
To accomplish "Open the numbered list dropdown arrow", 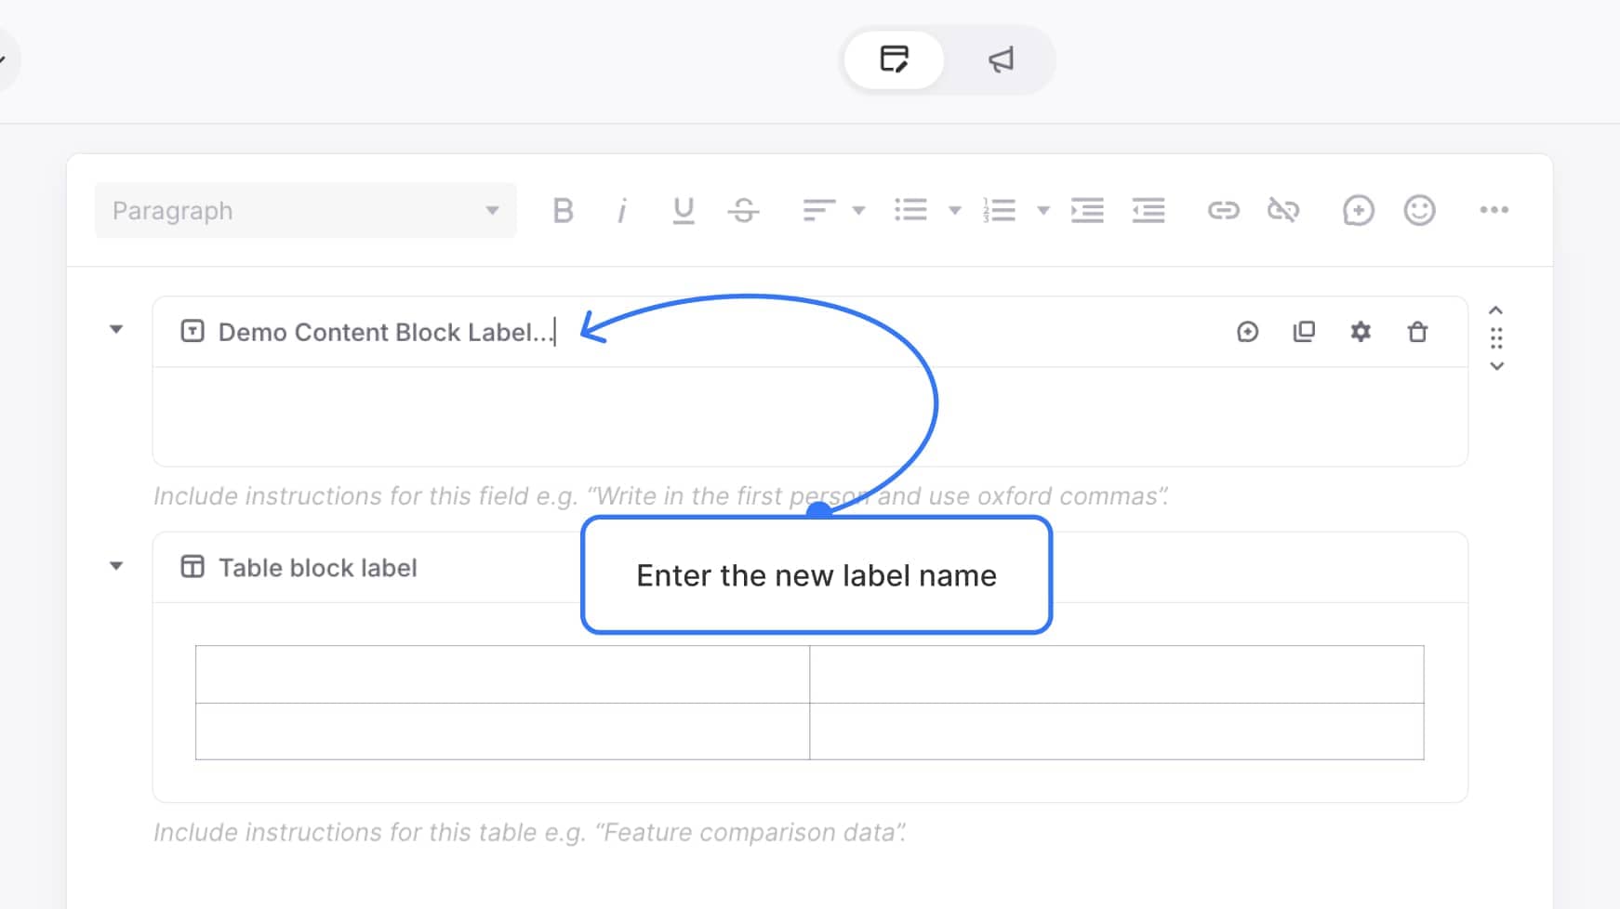I will [1043, 211].
